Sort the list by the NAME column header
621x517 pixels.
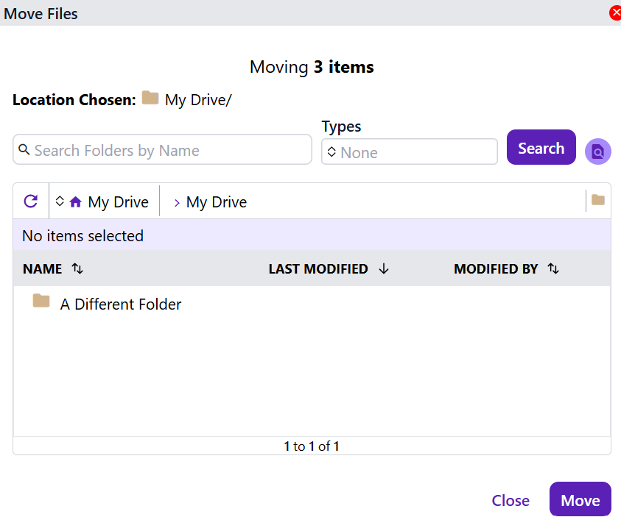pyautogui.click(x=43, y=269)
